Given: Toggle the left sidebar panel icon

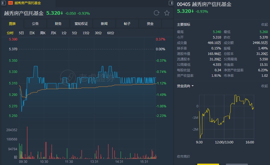Looking at the screenshot, I should click(4, 3).
